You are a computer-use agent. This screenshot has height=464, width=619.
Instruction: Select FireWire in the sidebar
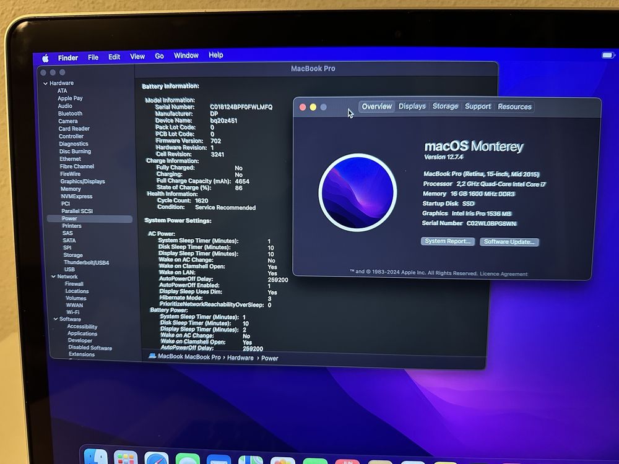(70, 174)
